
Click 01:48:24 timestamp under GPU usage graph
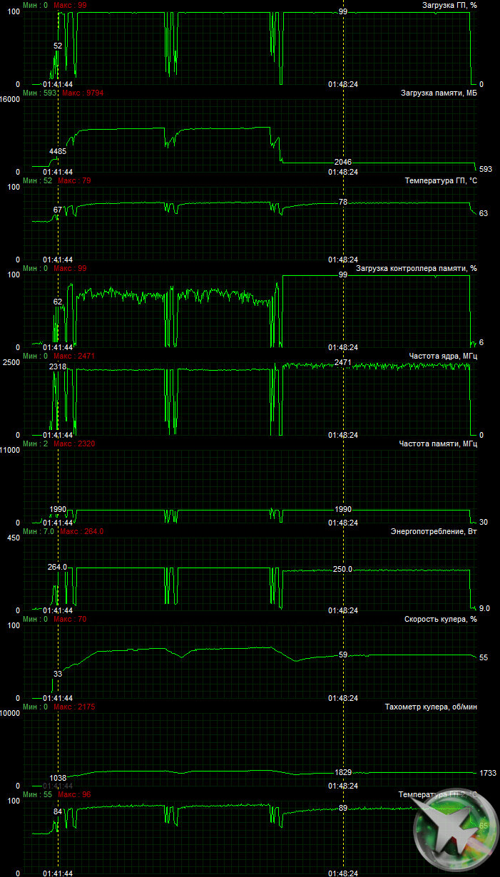[x=343, y=83]
